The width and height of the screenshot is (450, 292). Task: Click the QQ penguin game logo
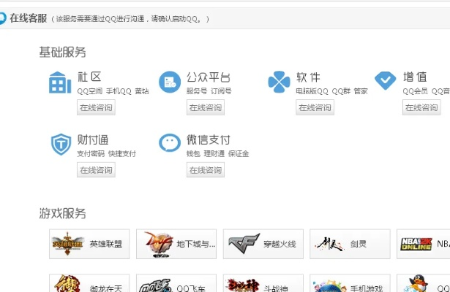pos(418,283)
